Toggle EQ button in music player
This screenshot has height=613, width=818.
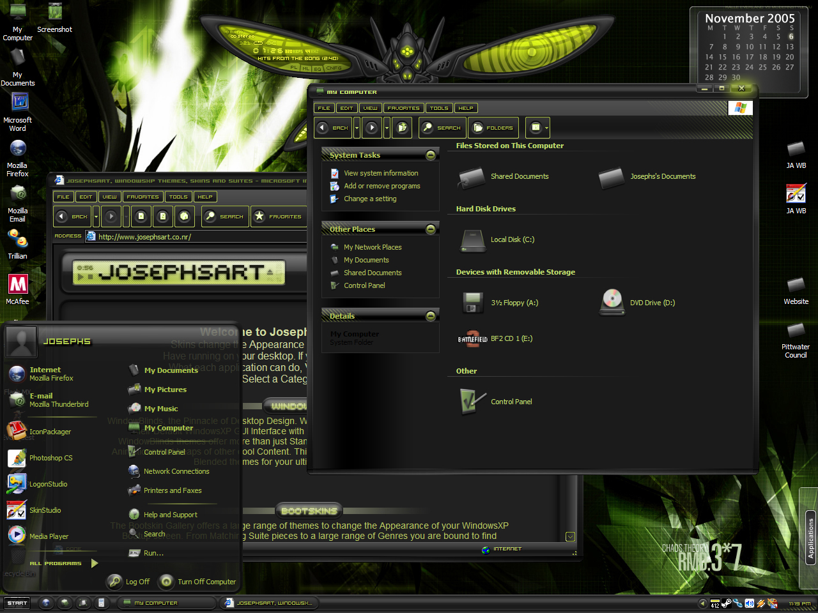pyautogui.click(x=318, y=68)
